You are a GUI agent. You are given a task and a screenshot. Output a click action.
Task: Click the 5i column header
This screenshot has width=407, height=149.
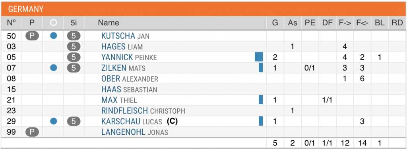point(74,23)
